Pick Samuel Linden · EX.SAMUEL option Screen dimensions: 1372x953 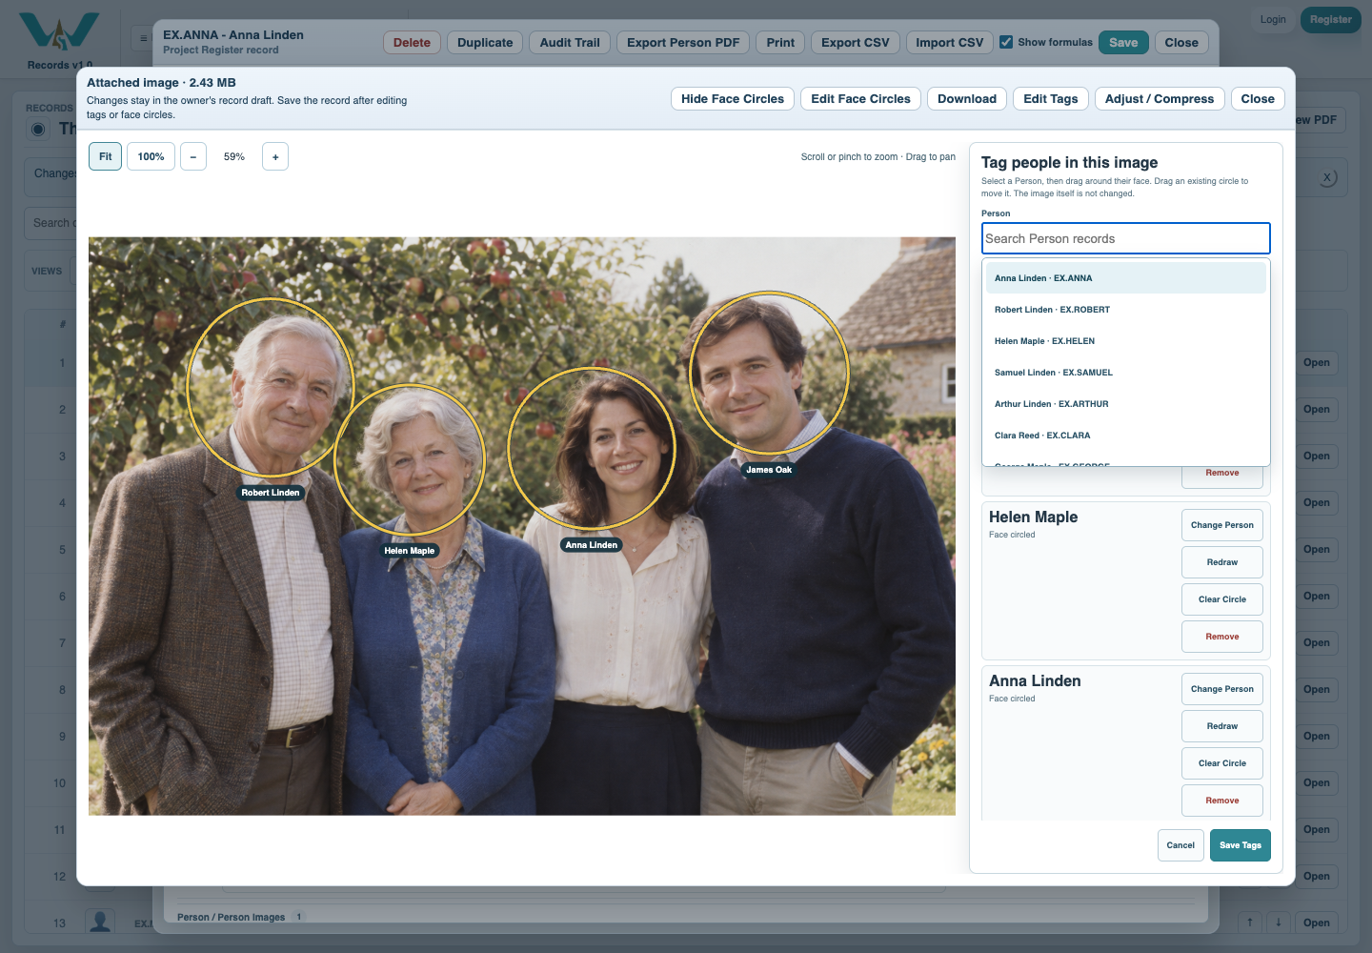pos(1126,373)
